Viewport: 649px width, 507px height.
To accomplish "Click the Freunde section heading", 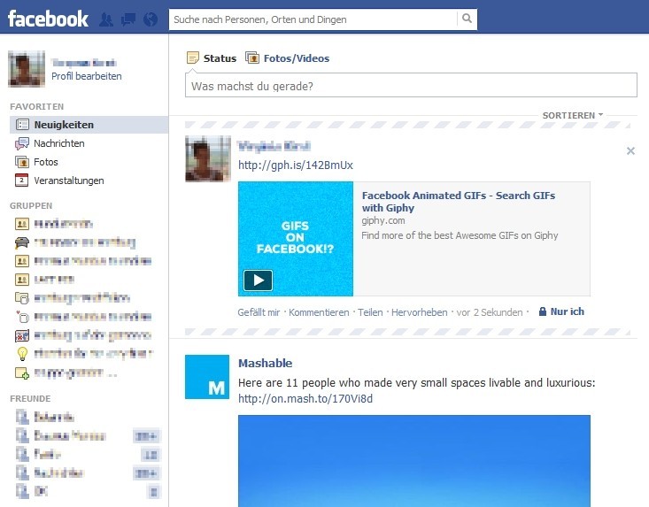I will 30,399.
